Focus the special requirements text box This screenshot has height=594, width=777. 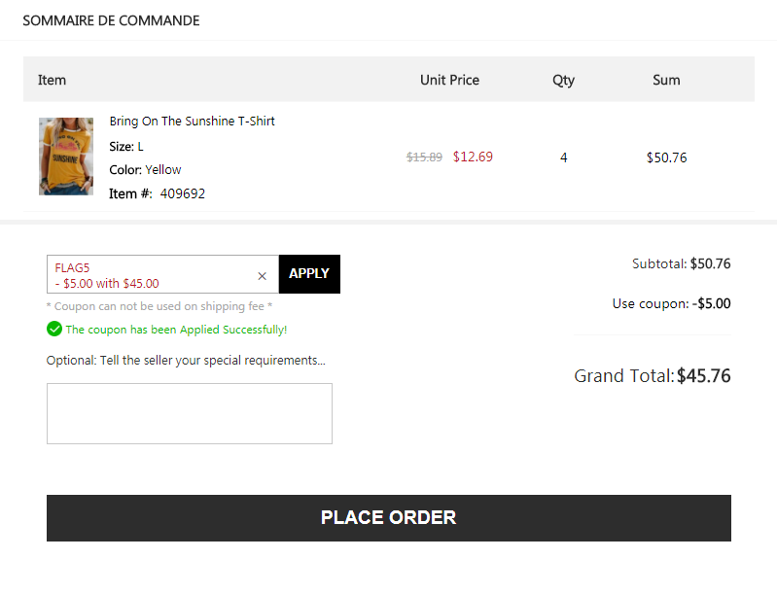[190, 414]
